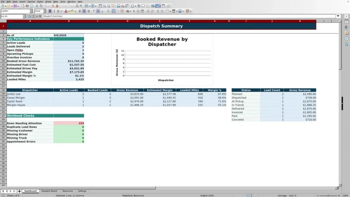Click the add new sheet plus icon

(19, 191)
